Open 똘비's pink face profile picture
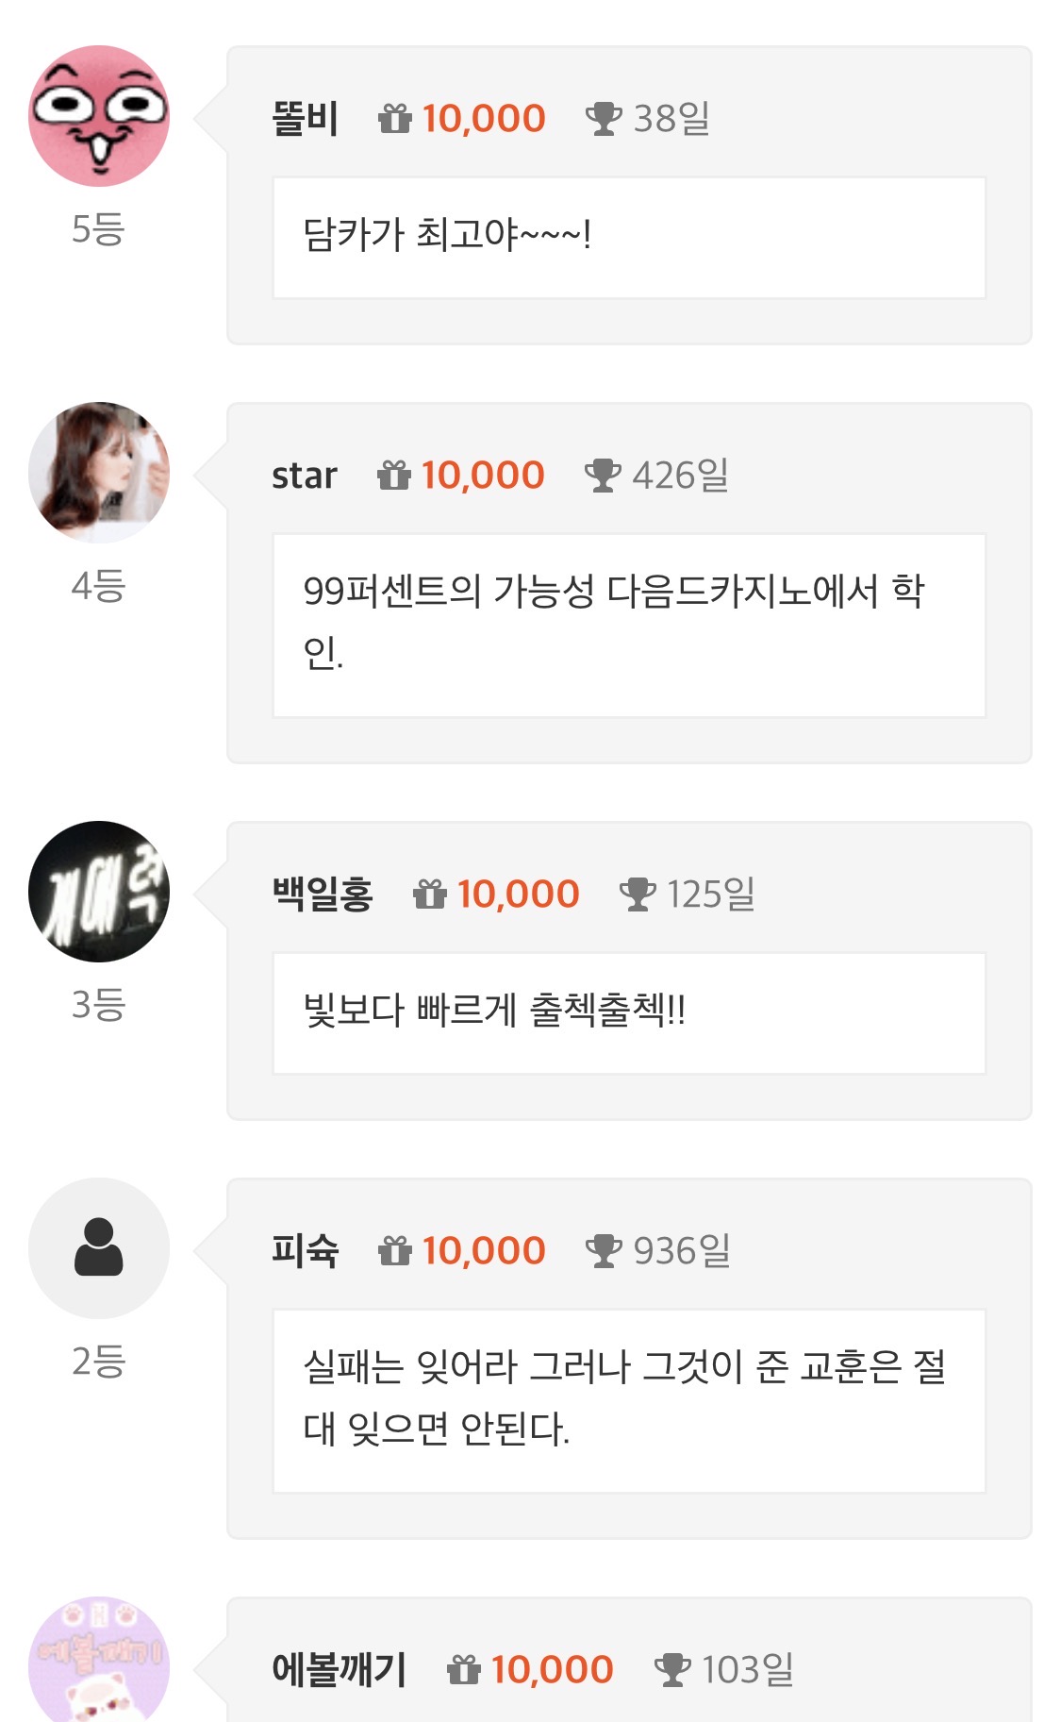 99,116
